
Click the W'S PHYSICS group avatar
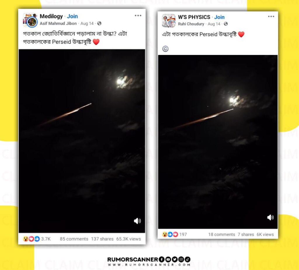[x=169, y=21]
